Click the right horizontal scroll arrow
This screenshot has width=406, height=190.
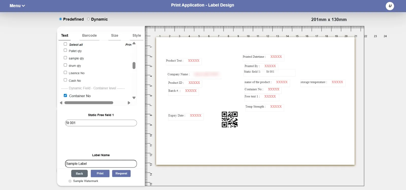[129, 103]
